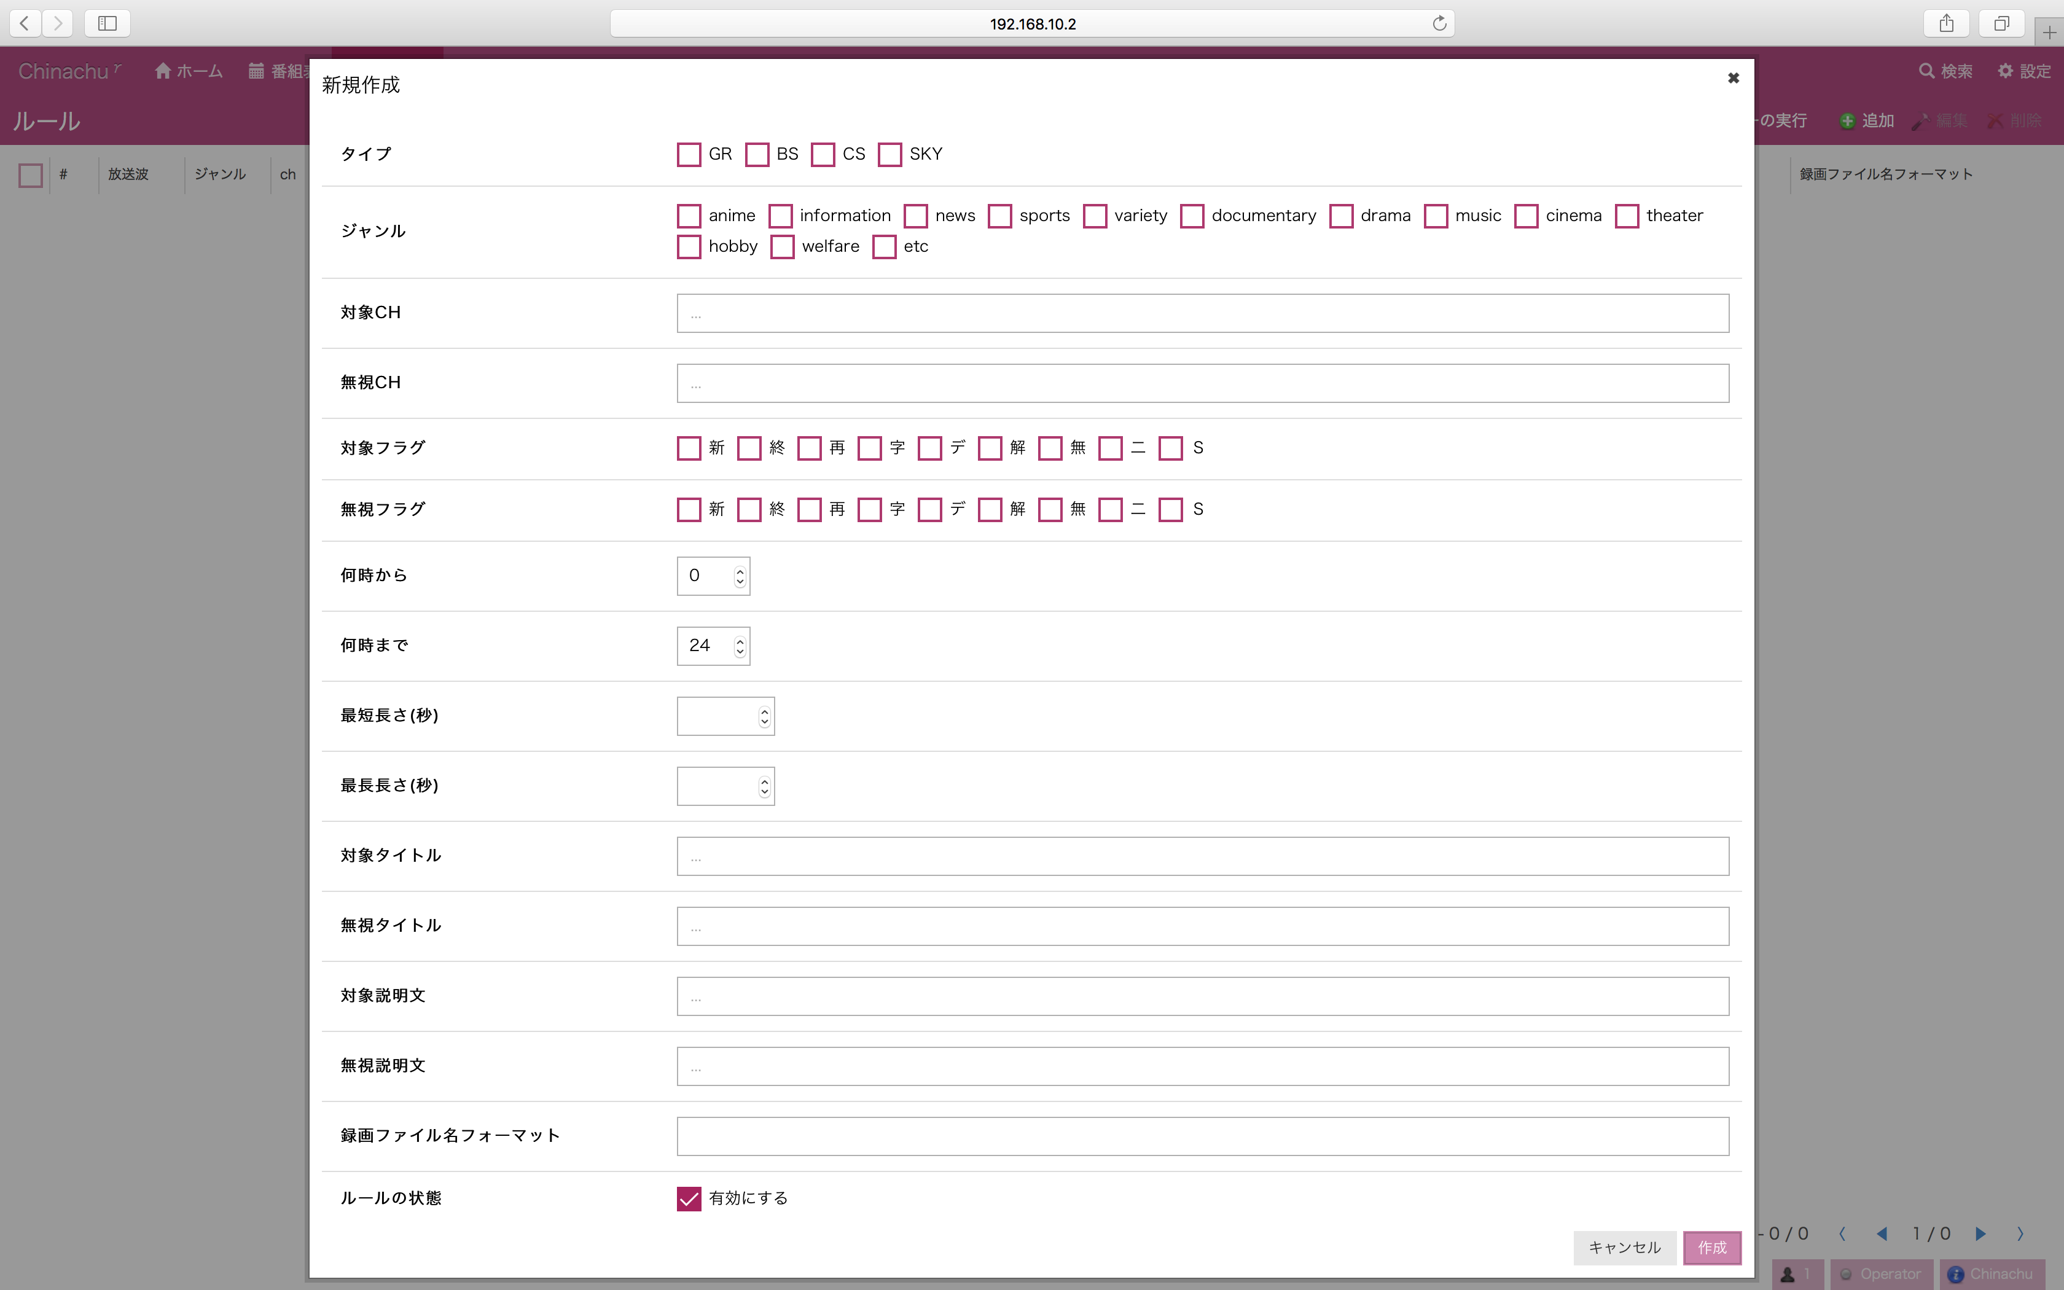Click the green 追加 plus icon
2064x1290 pixels.
[x=1847, y=121]
